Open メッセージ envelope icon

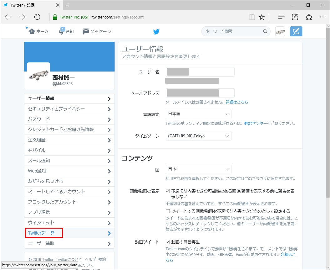click(x=86, y=31)
